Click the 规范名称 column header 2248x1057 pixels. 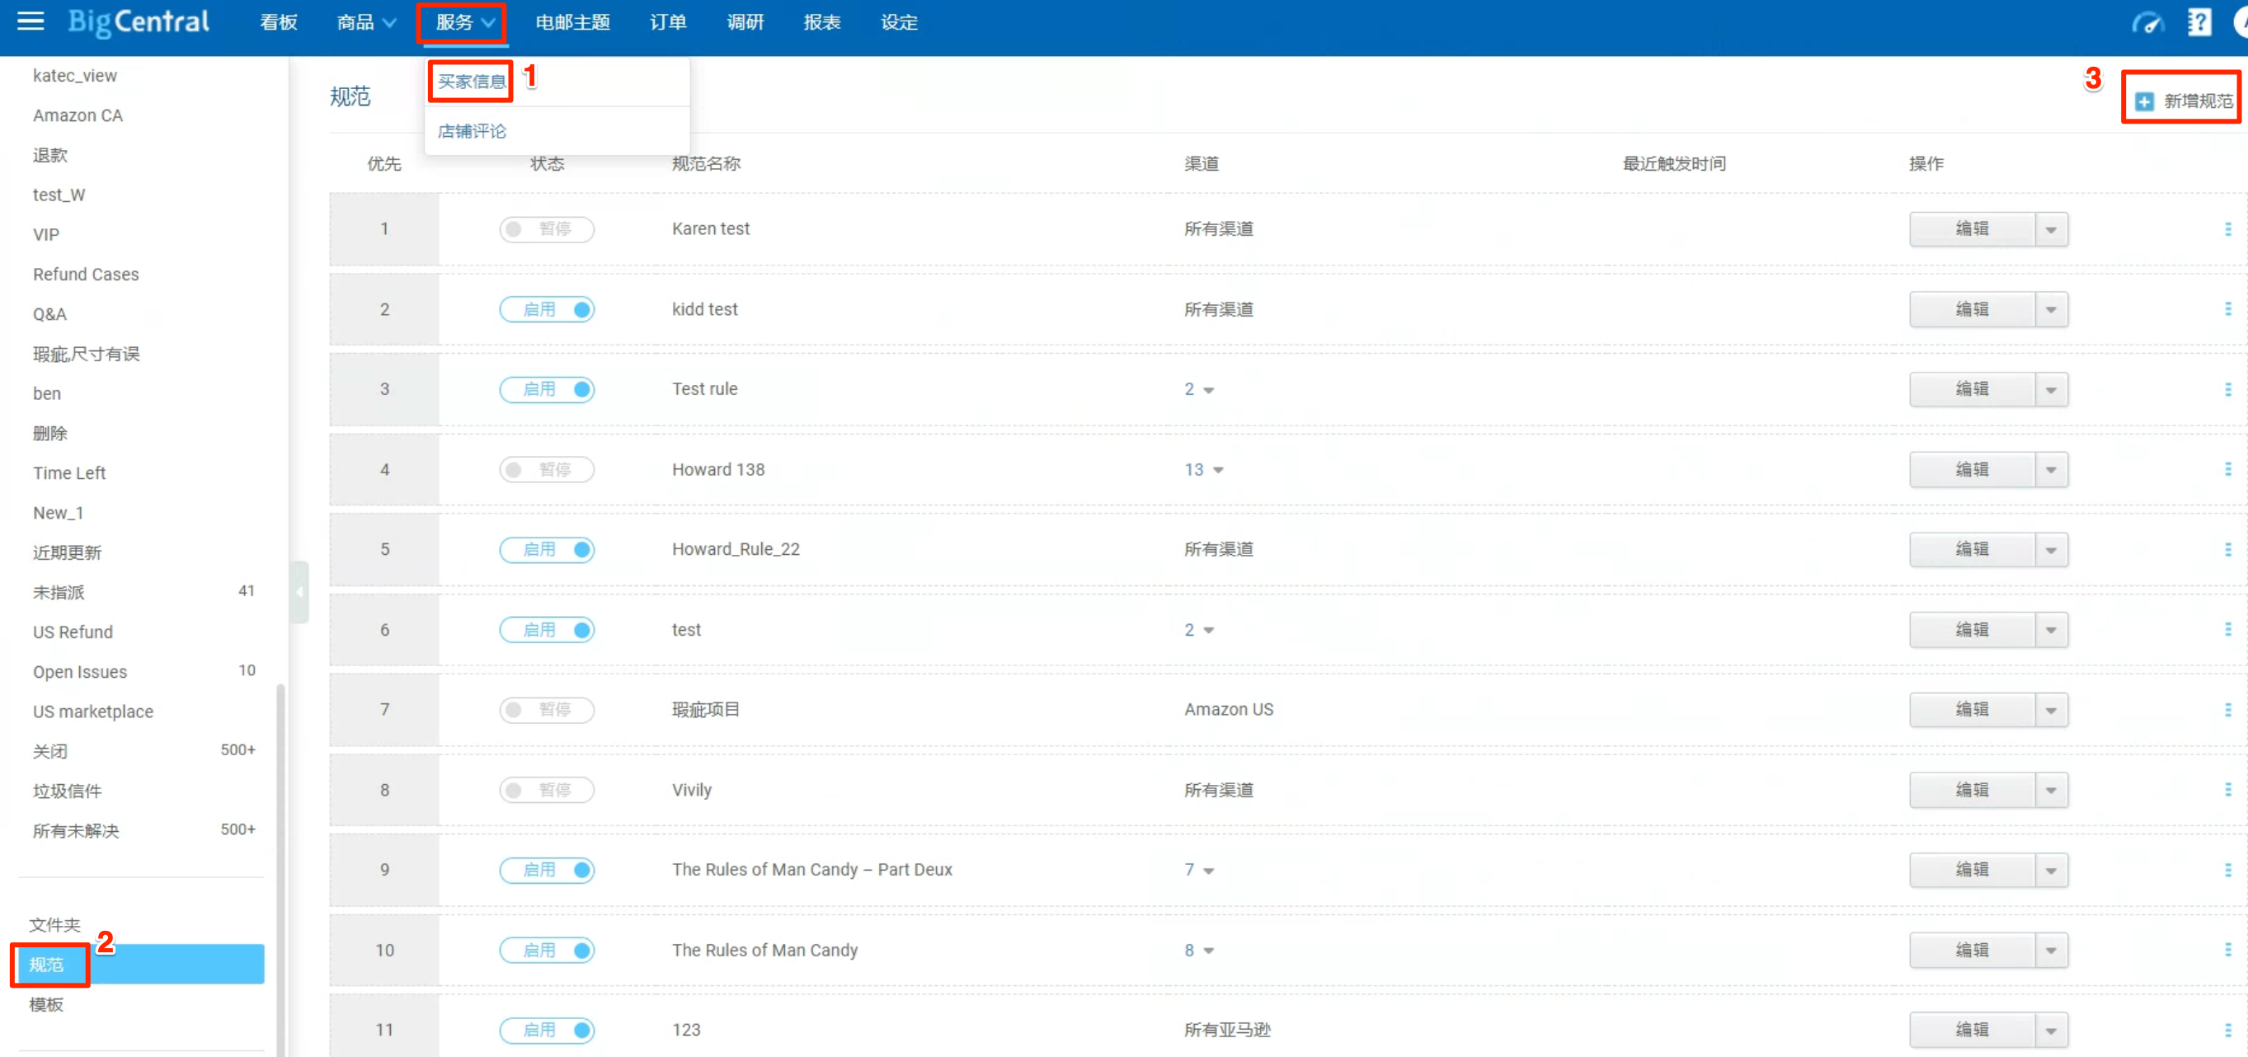[x=706, y=164]
